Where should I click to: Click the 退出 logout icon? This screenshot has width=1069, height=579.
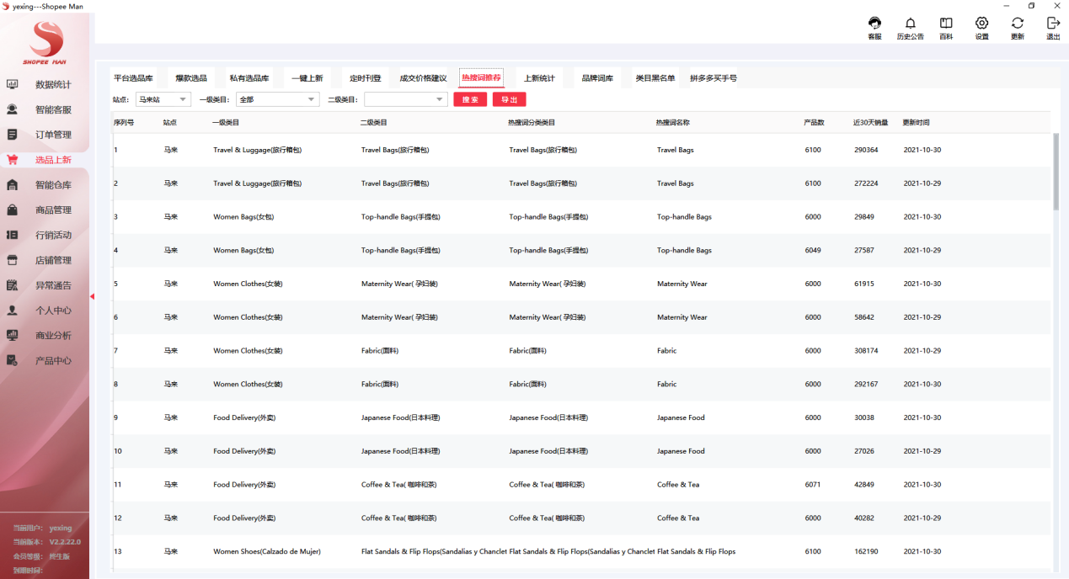coord(1053,24)
